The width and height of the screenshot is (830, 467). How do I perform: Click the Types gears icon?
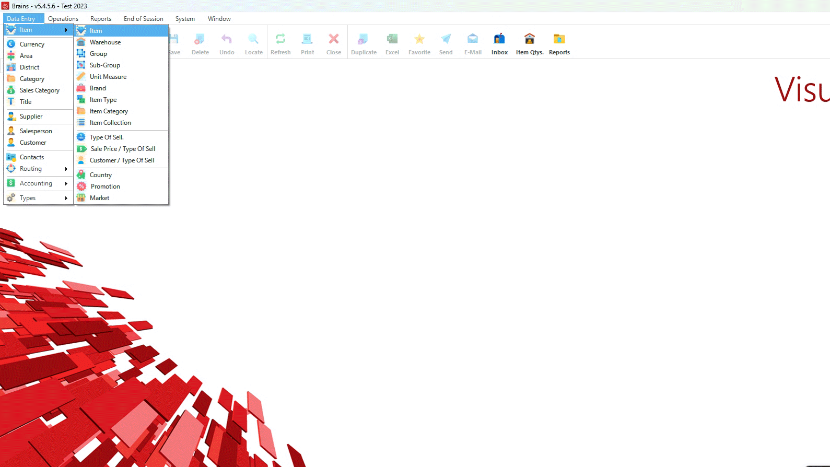tap(11, 198)
